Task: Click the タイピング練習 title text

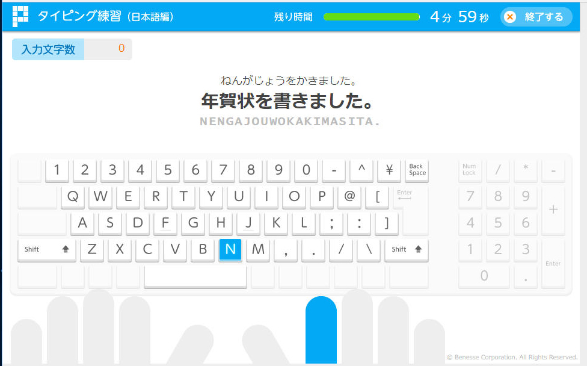Action: 79,16
